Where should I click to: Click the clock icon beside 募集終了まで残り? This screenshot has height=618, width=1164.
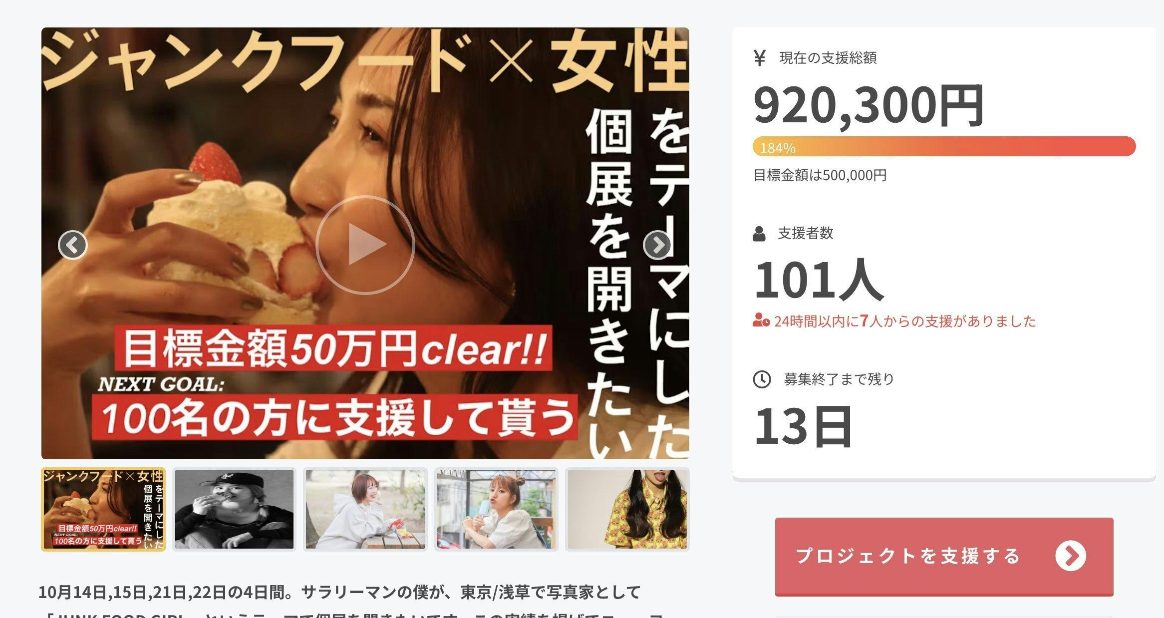[x=762, y=379]
